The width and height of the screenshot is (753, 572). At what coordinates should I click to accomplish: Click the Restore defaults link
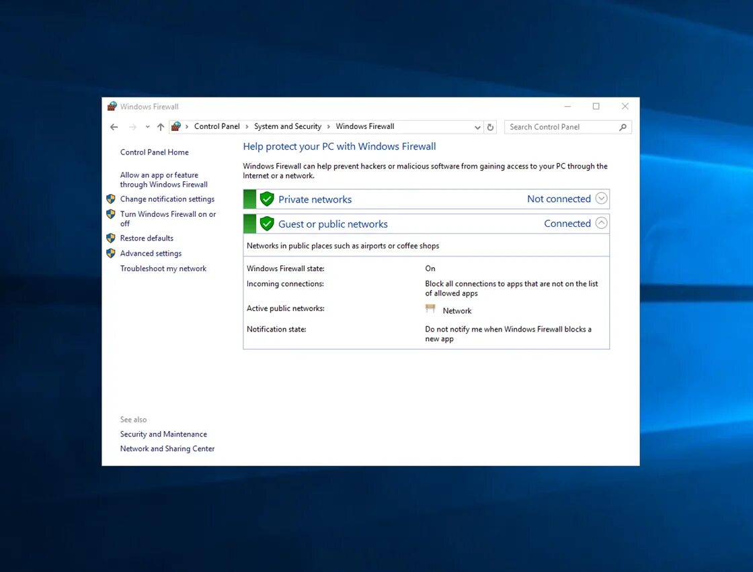(x=147, y=238)
